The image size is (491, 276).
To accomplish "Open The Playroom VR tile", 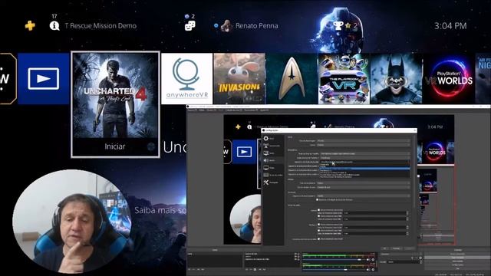I will (344, 78).
